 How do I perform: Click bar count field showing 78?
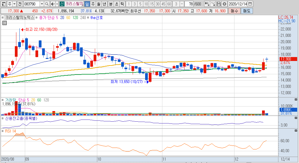click(189, 4)
